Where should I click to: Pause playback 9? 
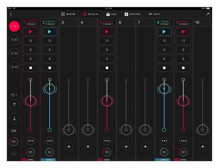183,40
